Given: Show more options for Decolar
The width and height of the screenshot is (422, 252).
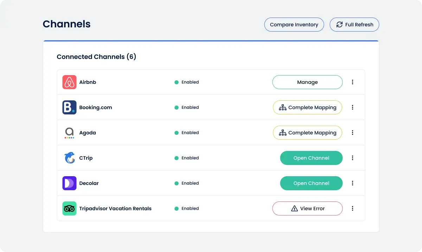Looking at the screenshot, I should coord(352,183).
